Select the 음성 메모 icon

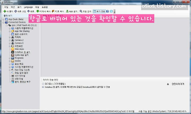[13, 64]
